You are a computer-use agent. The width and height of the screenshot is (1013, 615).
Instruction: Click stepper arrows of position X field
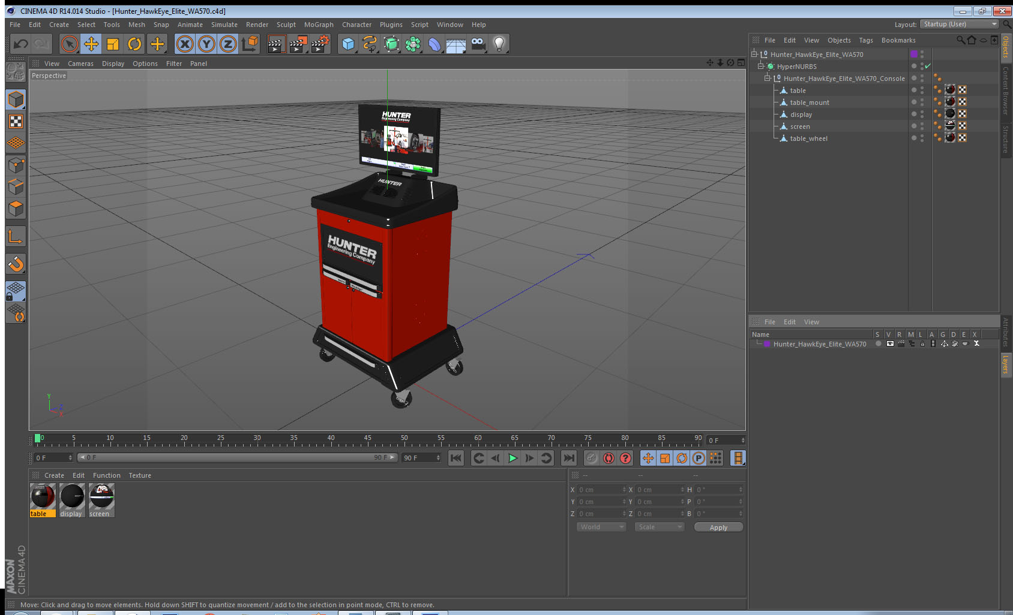coord(624,490)
